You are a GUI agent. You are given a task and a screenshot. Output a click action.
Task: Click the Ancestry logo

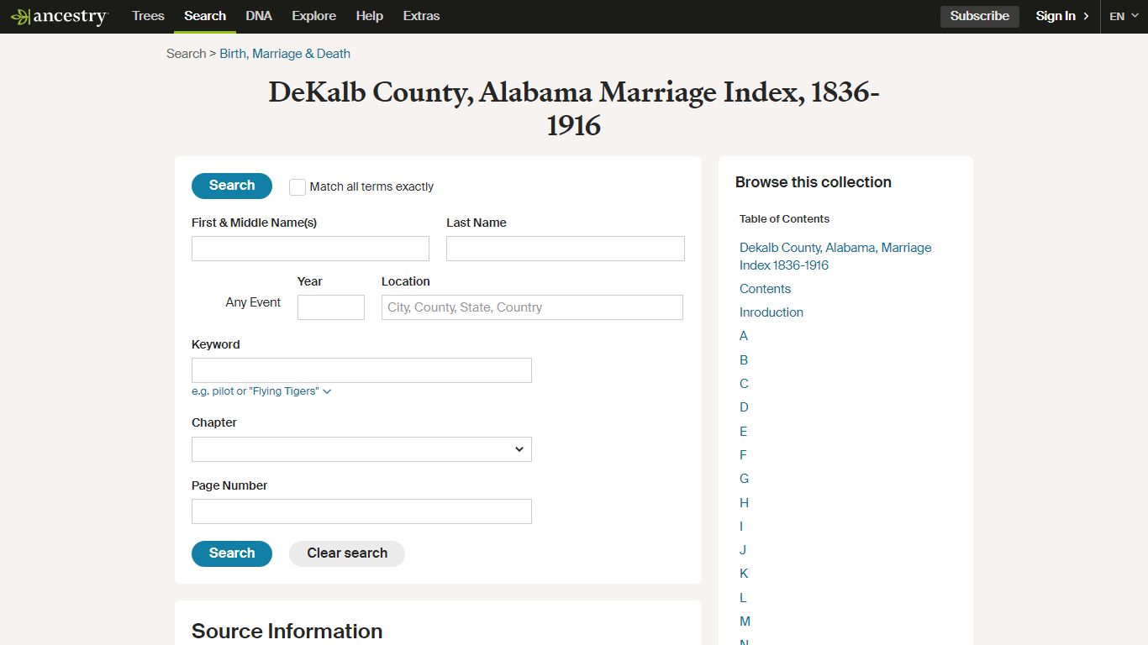[59, 16]
